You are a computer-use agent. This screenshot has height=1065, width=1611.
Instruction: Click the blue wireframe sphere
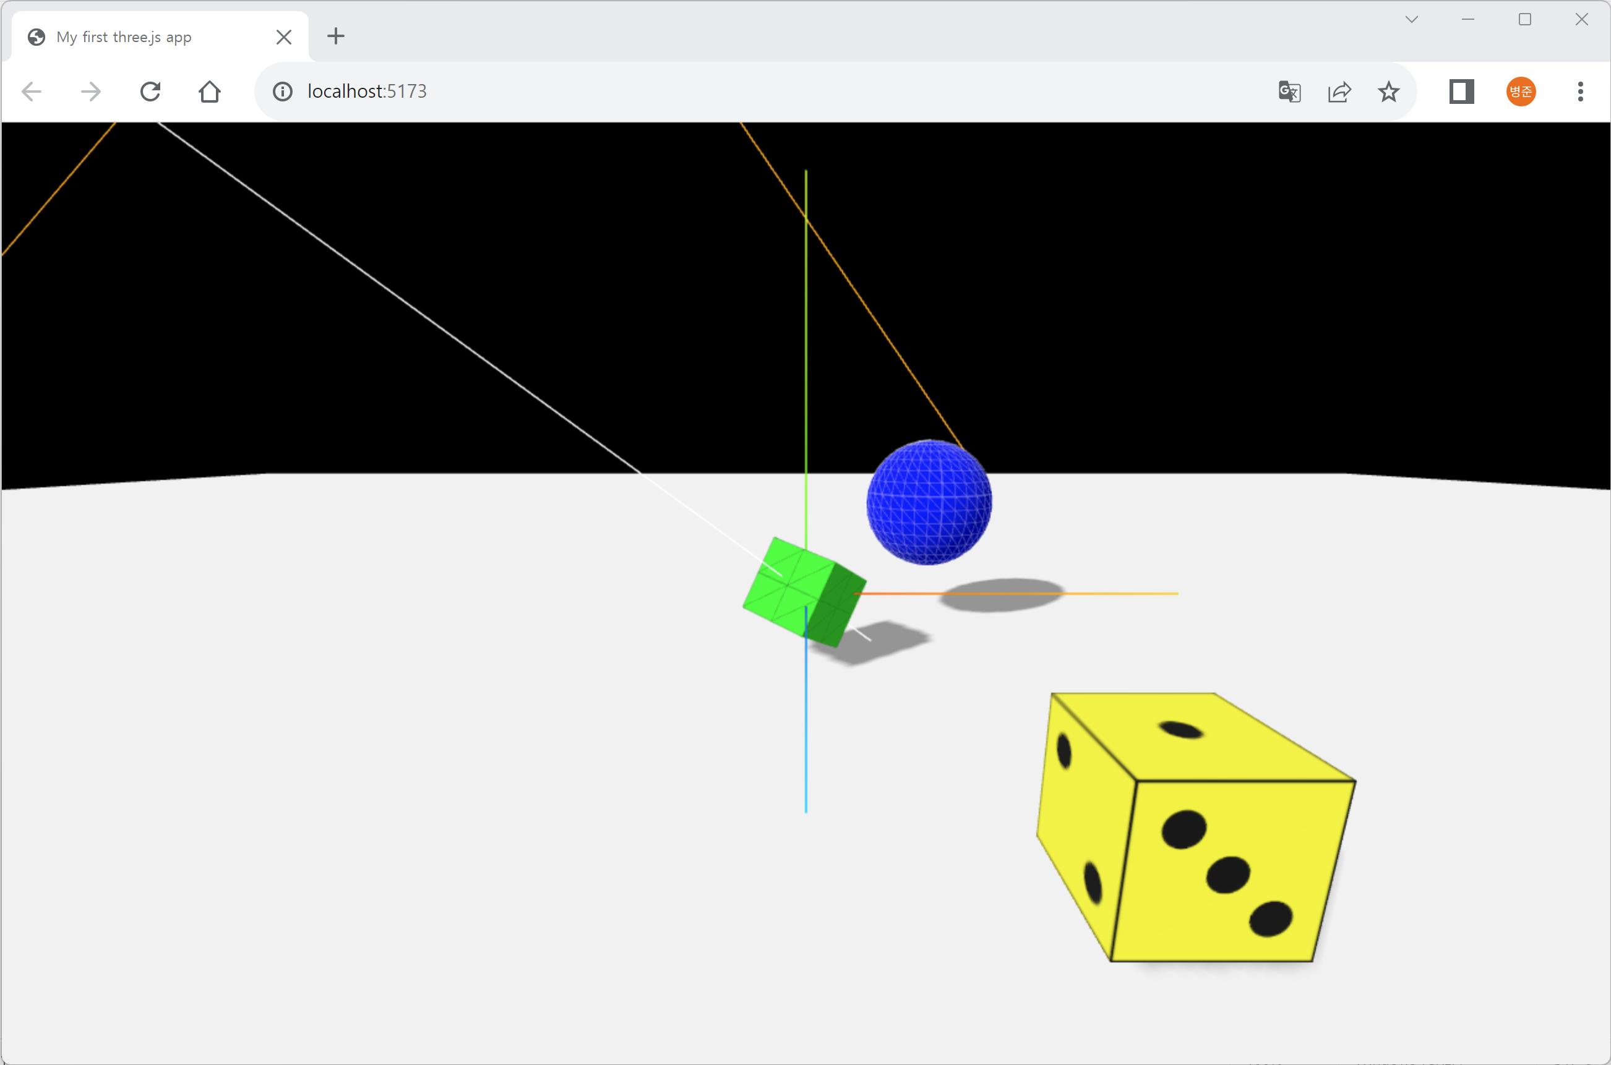pos(929,502)
